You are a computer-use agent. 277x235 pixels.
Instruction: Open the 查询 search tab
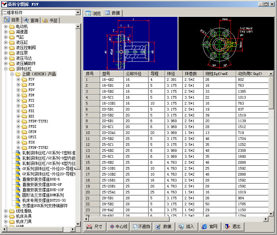[31, 20]
